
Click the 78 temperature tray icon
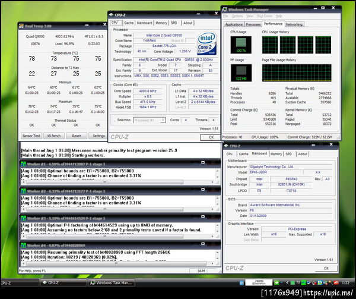(x=298, y=282)
